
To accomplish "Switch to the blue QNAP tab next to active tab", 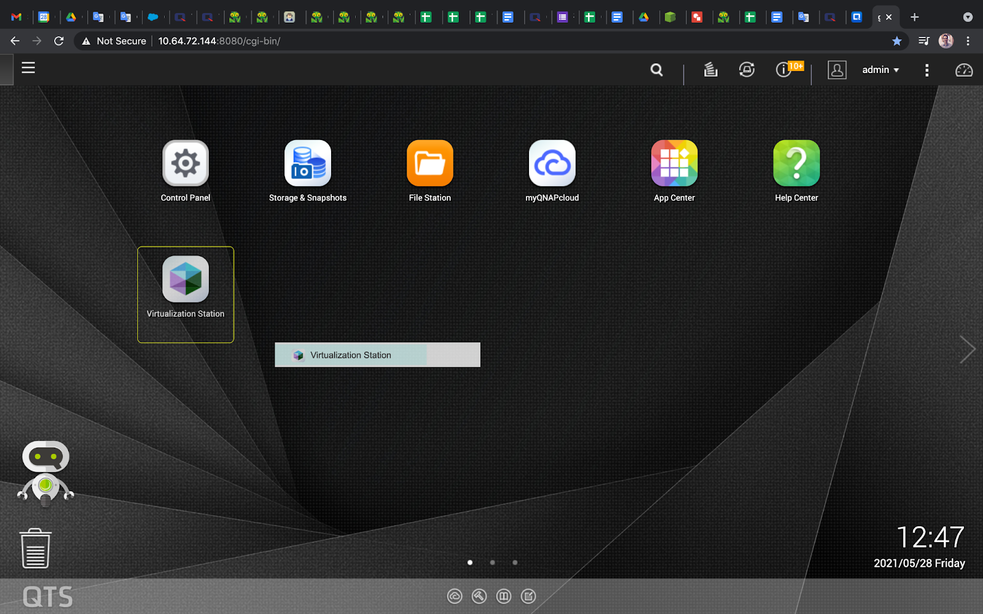I will pos(857,17).
